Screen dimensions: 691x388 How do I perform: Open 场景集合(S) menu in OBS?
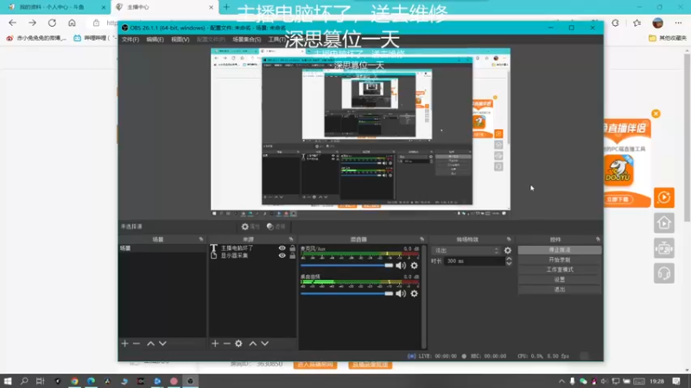[x=247, y=40]
